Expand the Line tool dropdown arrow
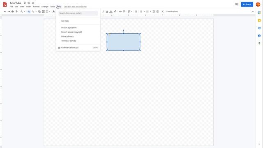 (36, 12)
